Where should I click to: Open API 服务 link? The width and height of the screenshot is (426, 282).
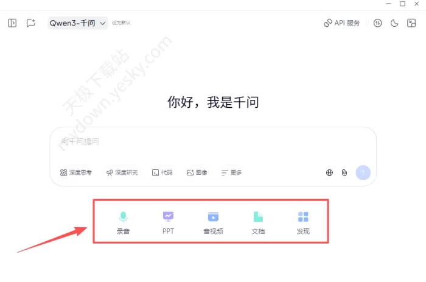(342, 23)
